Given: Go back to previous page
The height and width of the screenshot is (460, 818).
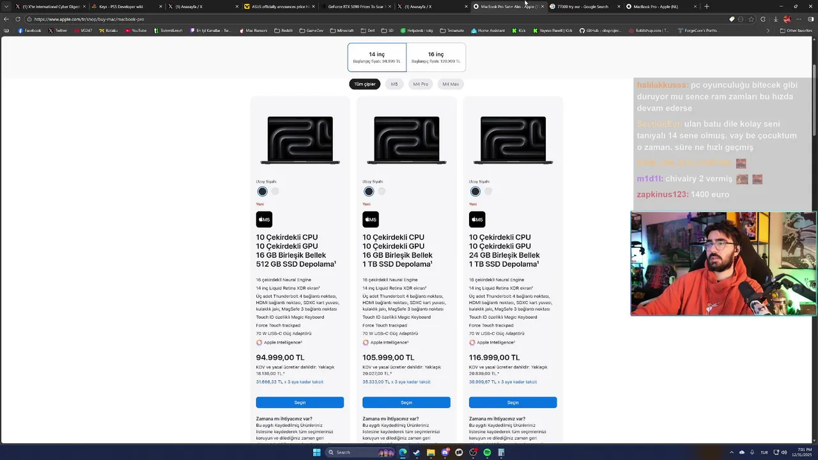Looking at the screenshot, I should (x=6, y=19).
